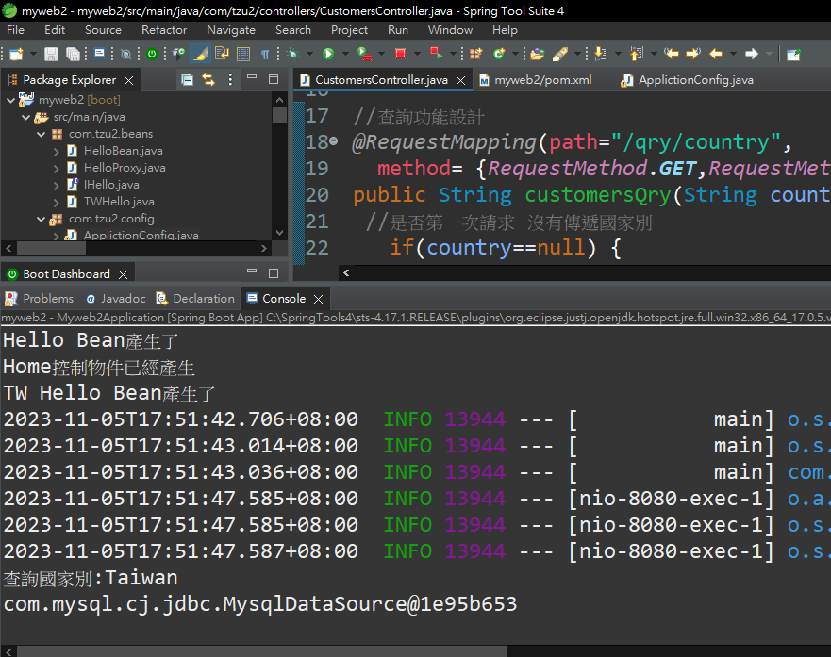Screen dimensions: 831x657
Task: Open the Refactor menu
Action: [x=163, y=29]
